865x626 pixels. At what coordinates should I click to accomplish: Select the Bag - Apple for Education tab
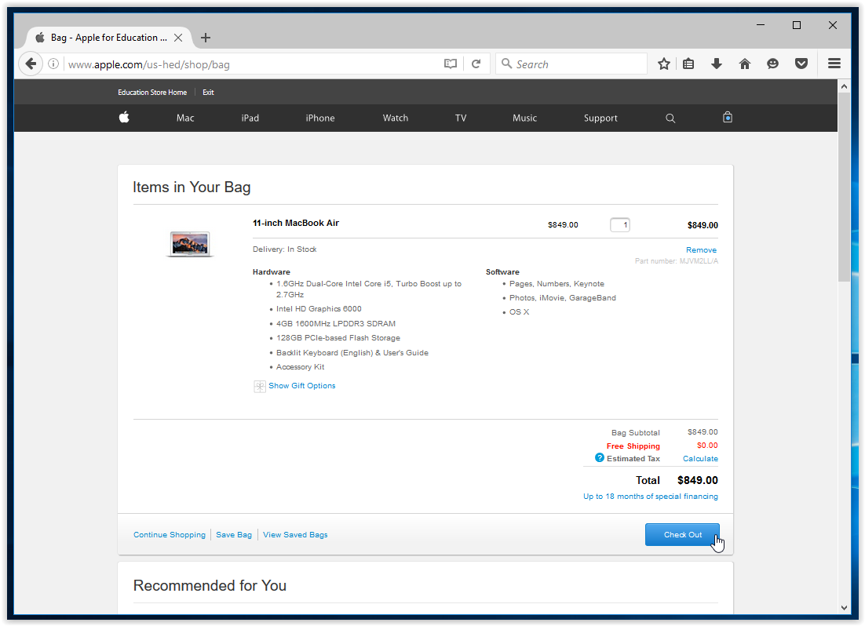click(108, 38)
